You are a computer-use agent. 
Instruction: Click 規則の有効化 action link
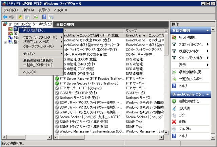[189, 101]
